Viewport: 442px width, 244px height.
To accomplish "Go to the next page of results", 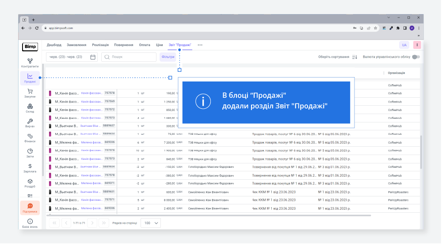I will click(91, 223).
